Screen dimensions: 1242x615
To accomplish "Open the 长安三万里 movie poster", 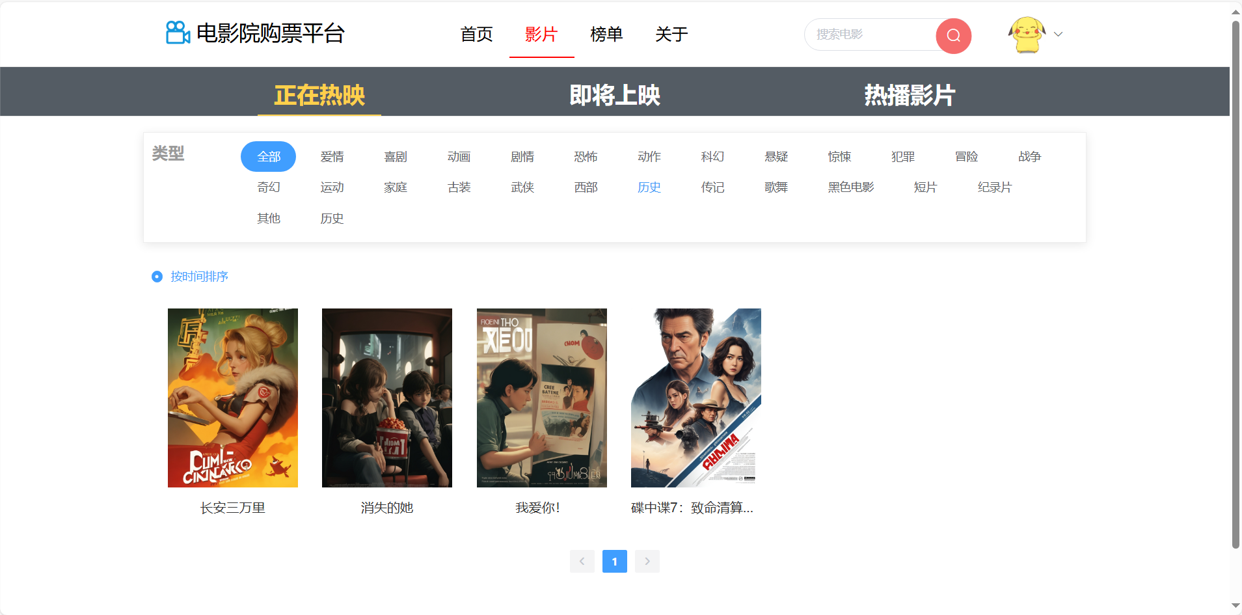I will coord(233,398).
